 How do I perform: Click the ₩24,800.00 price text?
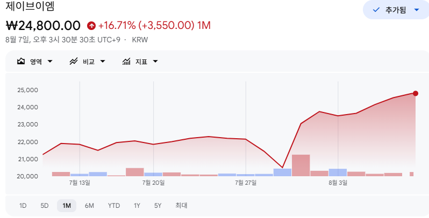[x=43, y=26]
